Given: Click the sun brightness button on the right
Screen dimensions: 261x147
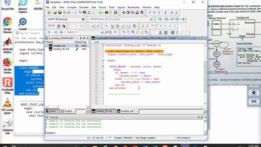Looking at the screenshot, I should click(x=254, y=93).
